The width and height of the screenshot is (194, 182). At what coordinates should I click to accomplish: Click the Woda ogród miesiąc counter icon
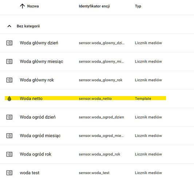coord(9,136)
